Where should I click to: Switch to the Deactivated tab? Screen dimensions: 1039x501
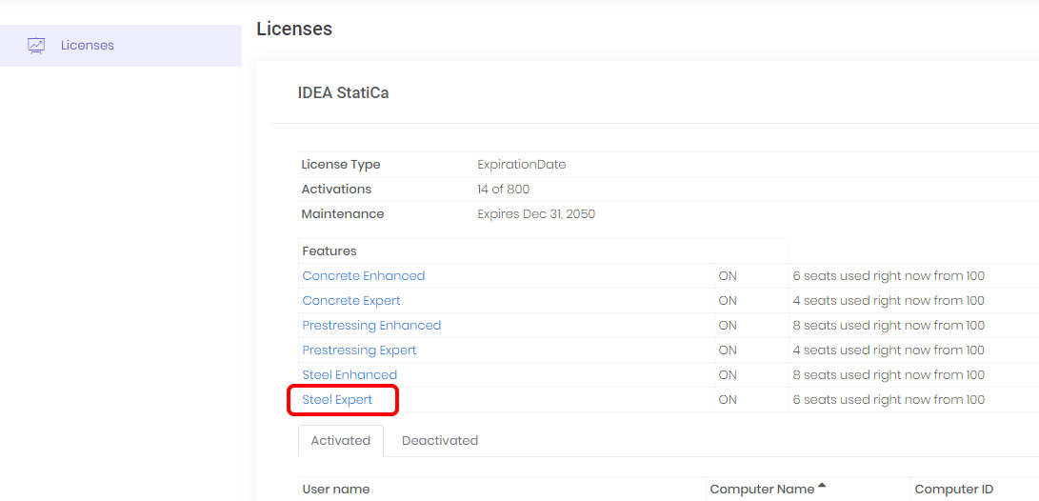440,441
